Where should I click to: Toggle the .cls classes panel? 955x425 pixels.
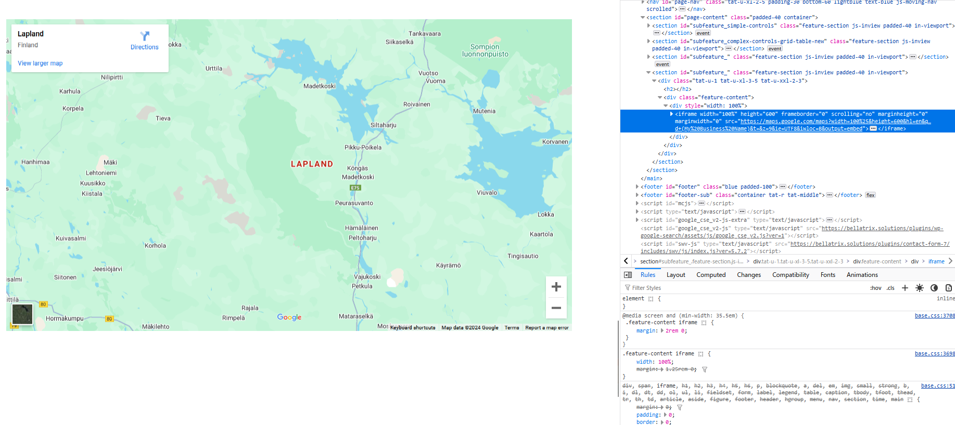coord(890,288)
